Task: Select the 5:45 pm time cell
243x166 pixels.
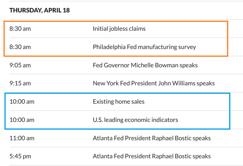Action: tap(20, 156)
